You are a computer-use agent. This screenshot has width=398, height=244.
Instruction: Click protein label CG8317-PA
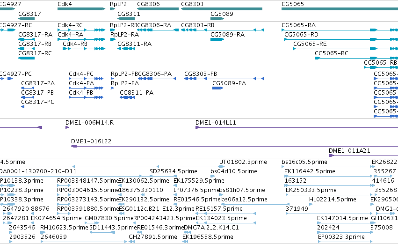38,83
